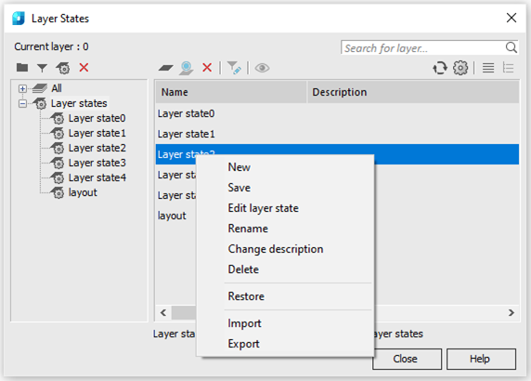The width and height of the screenshot is (531, 381).
Task: Expand the All tree node
Action: (x=22, y=89)
